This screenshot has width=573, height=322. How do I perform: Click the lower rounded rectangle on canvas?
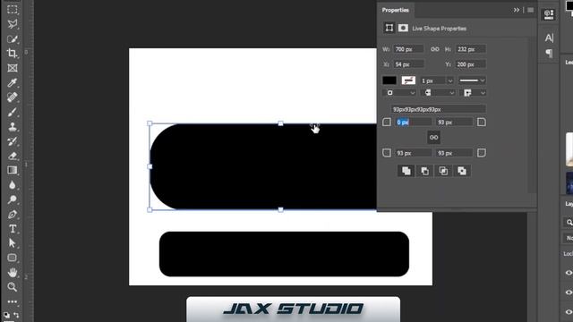pos(284,254)
